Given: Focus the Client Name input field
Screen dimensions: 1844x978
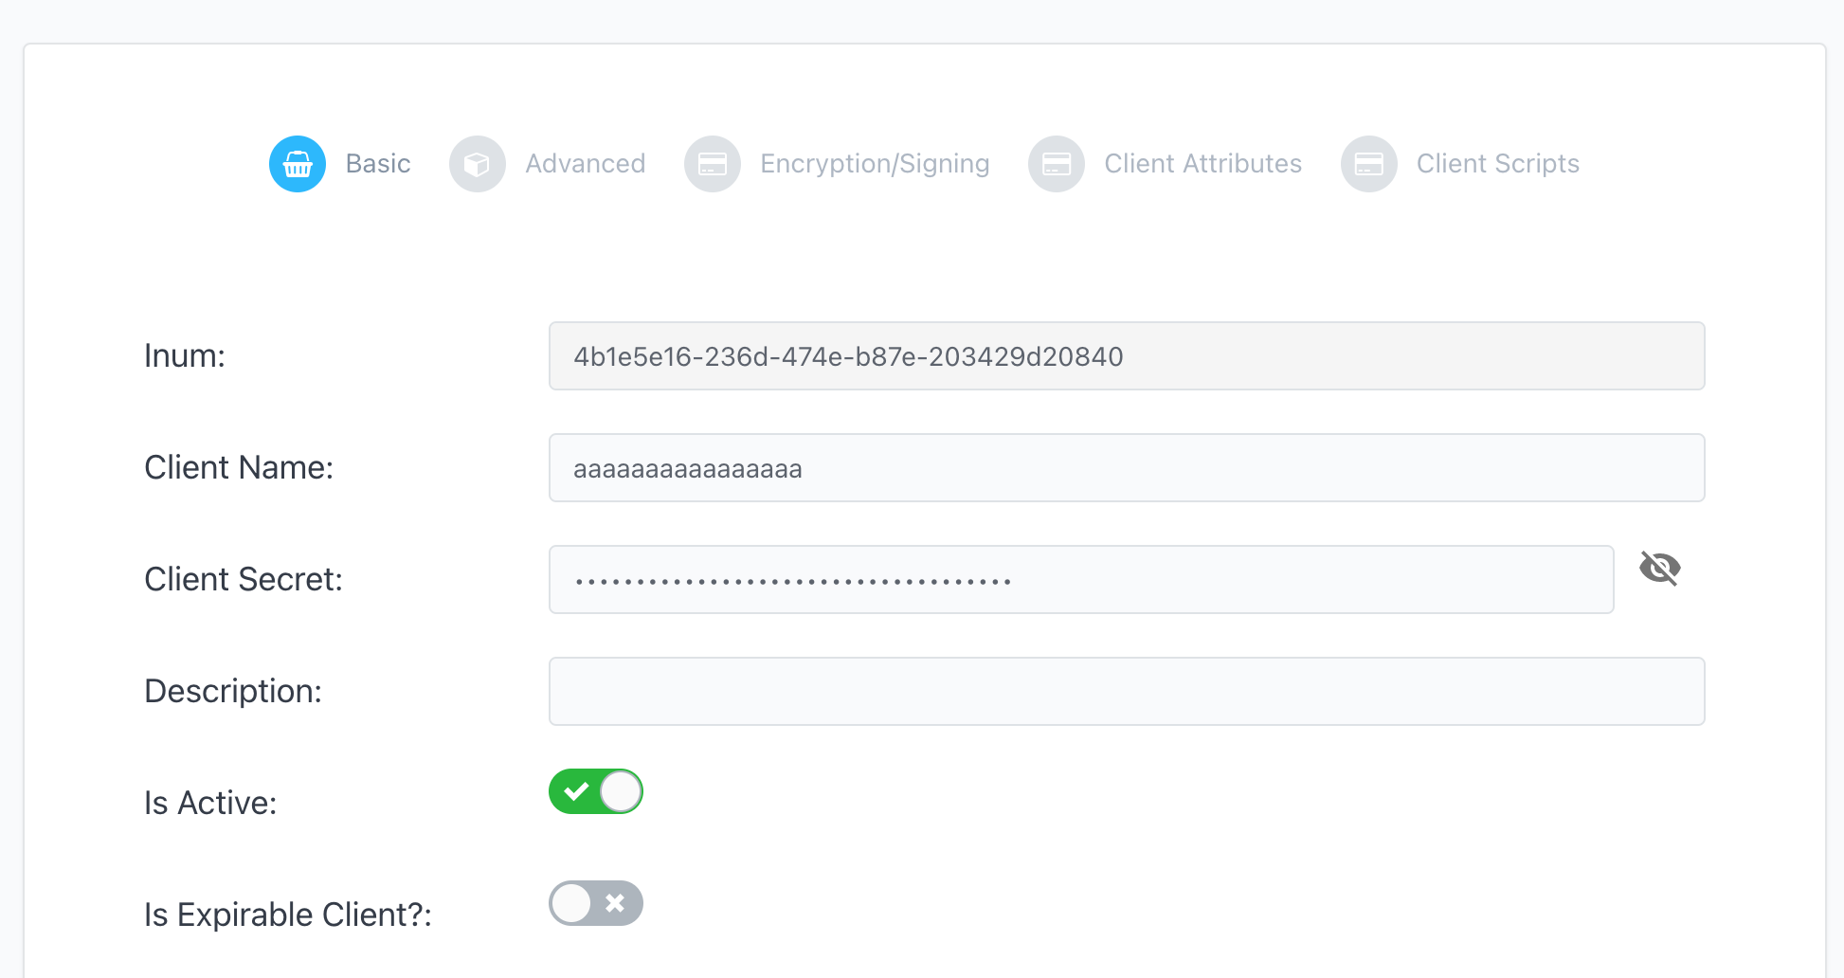Looking at the screenshot, I should 1127,467.
